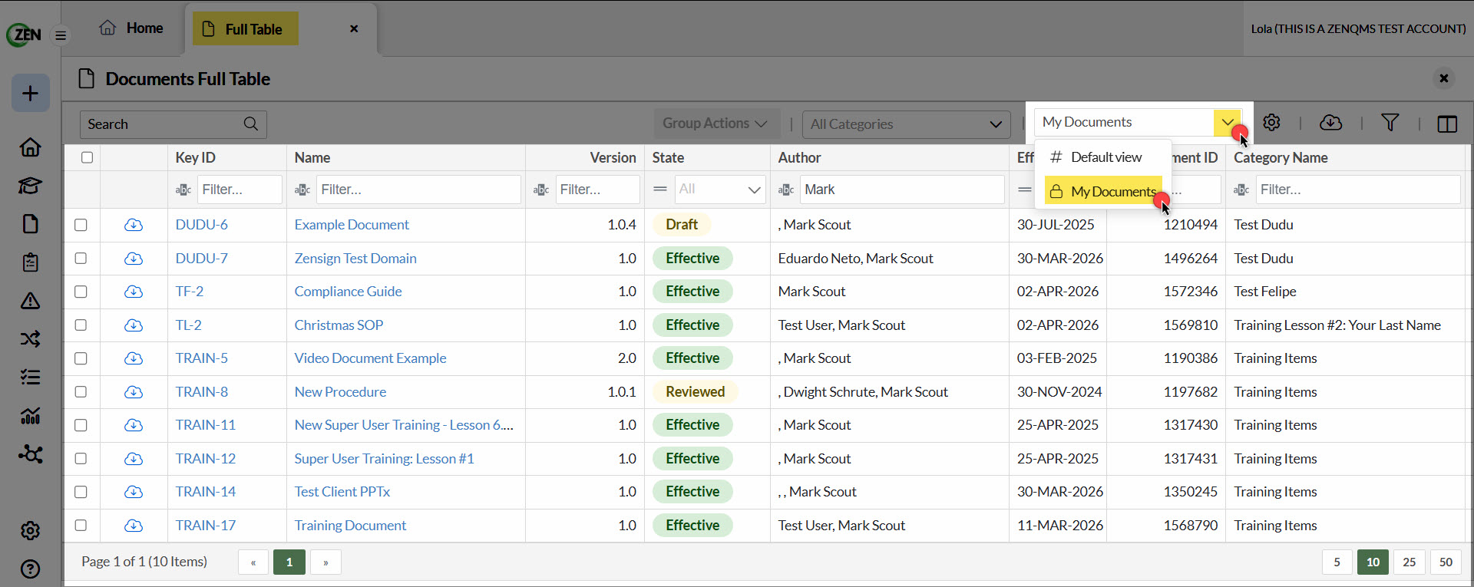
Task: Open the clipboard tasks icon in sidebar
Action: point(31,262)
